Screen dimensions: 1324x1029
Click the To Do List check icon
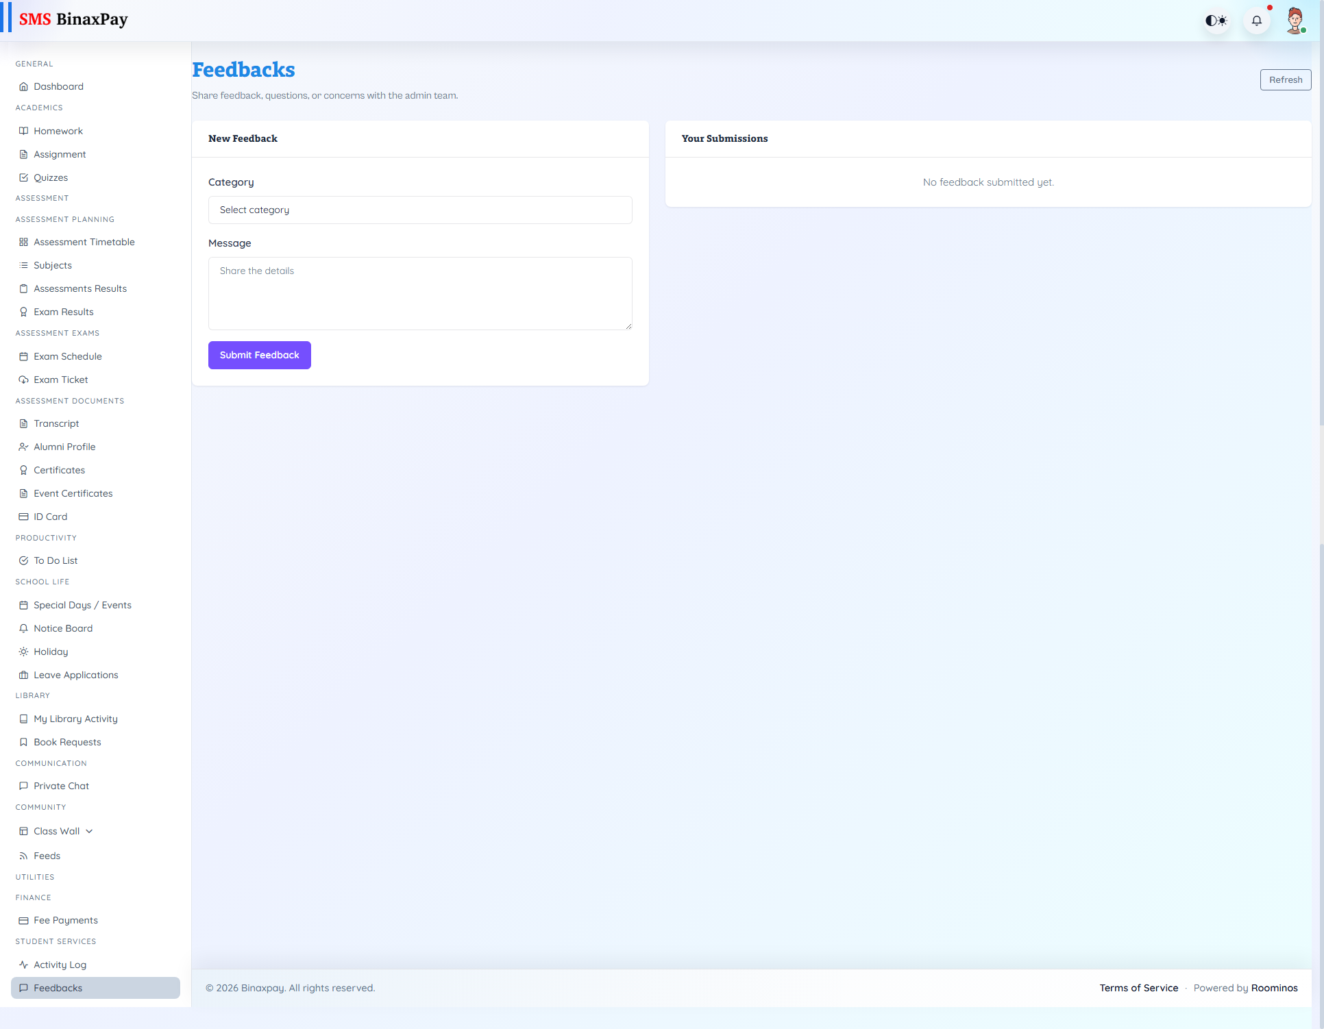(x=23, y=560)
